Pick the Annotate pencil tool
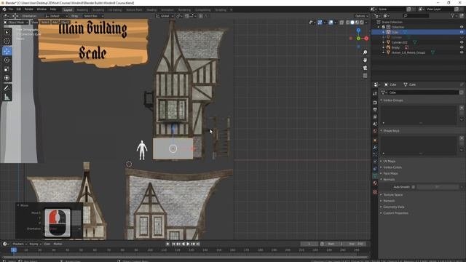 tap(7, 88)
